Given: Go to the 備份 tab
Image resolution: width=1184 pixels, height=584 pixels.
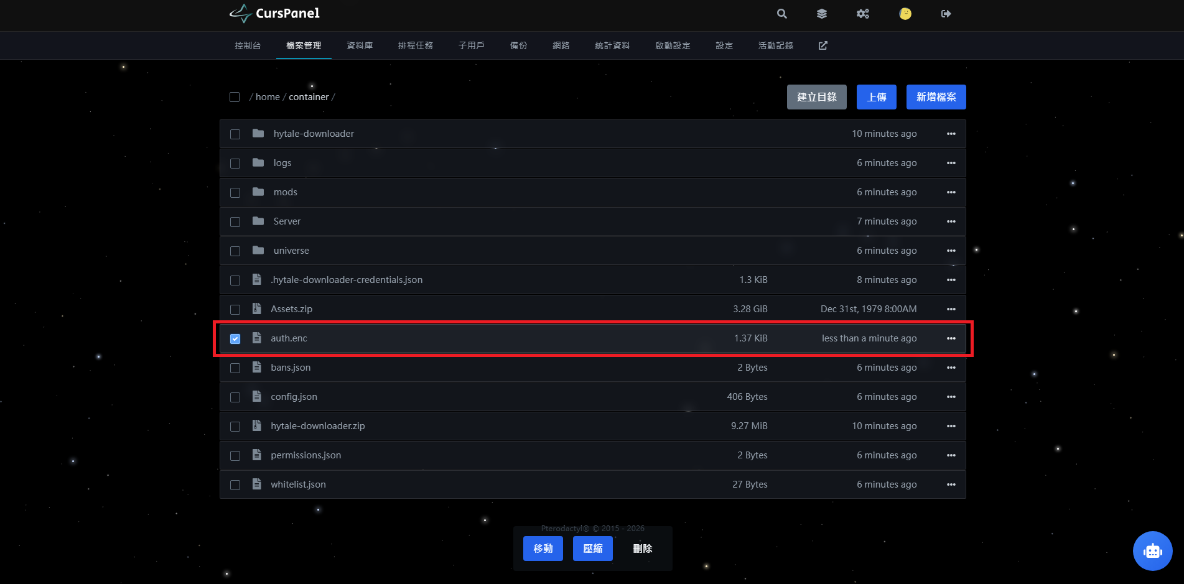Looking at the screenshot, I should [x=518, y=45].
